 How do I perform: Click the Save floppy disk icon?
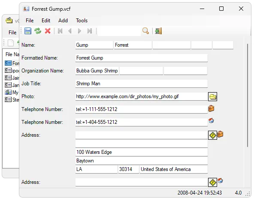(28, 31)
